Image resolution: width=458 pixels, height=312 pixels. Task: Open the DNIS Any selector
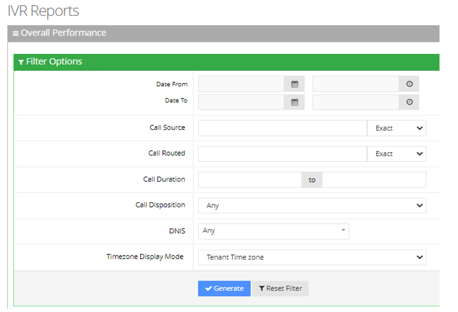[273, 231]
